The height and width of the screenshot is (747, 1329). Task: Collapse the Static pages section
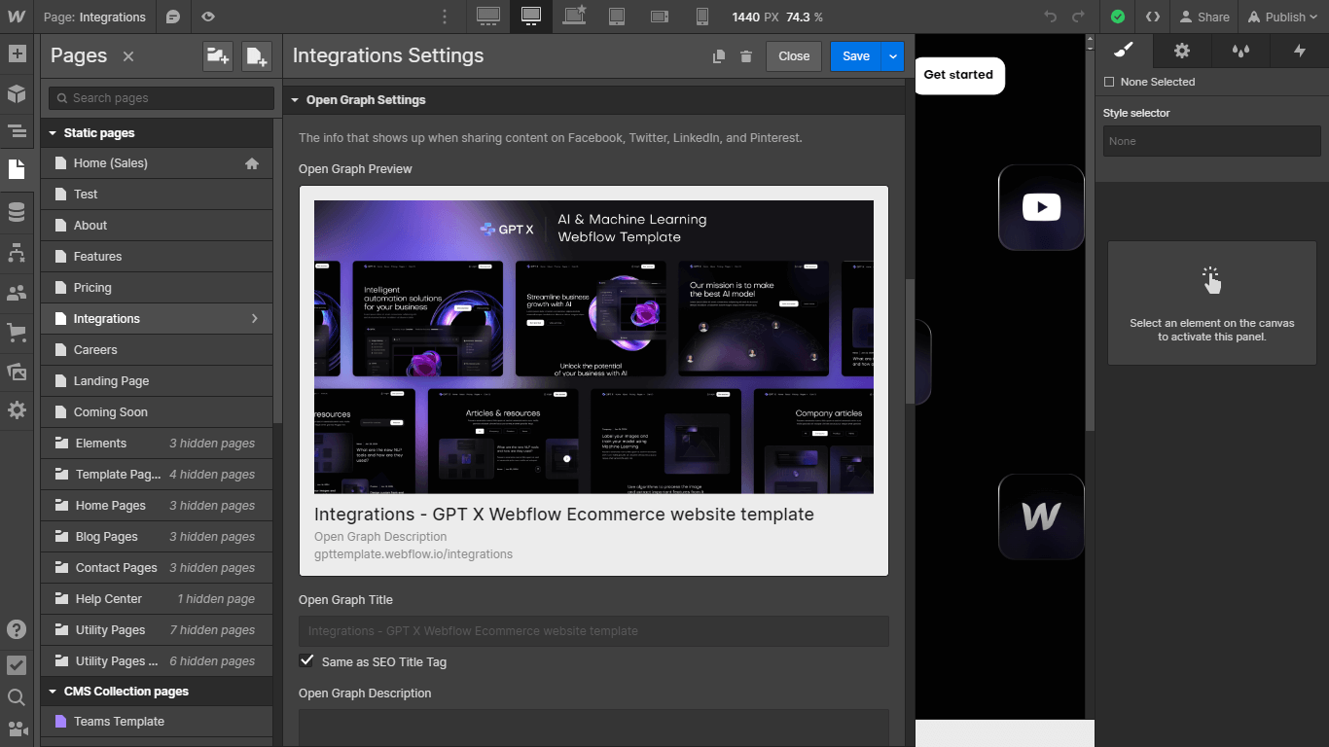[x=52, y=132]
